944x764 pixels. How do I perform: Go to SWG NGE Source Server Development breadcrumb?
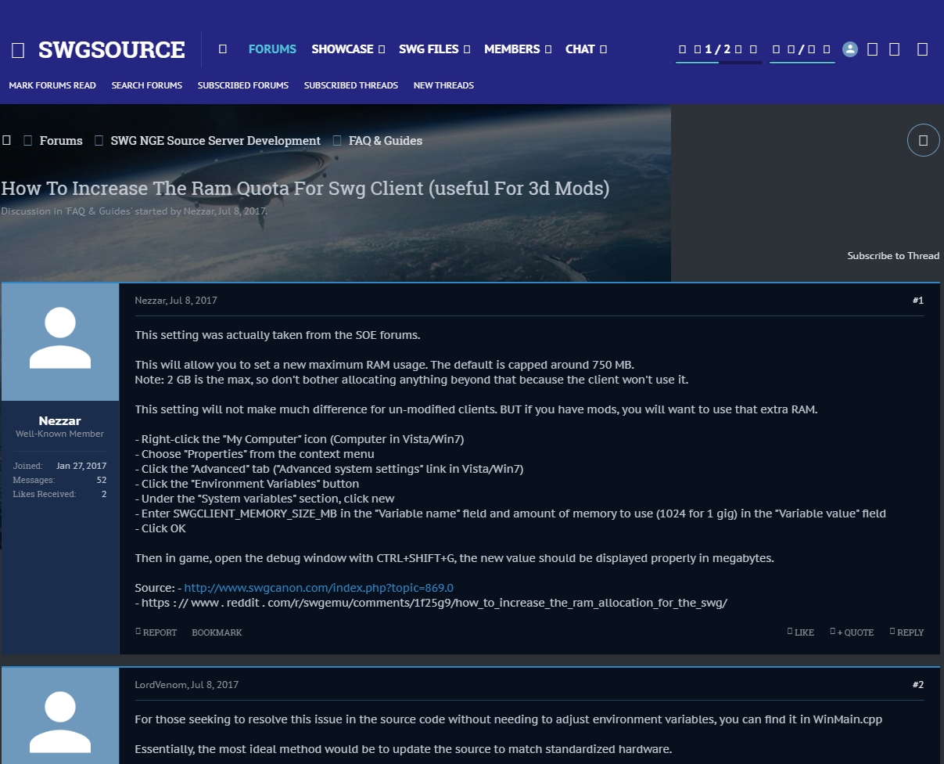(216, 141)
